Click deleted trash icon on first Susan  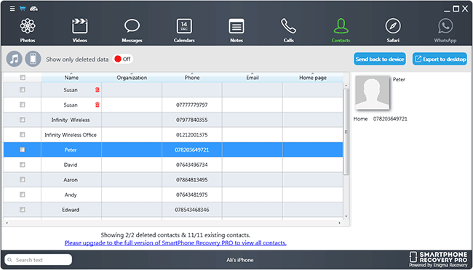pyautogui.click(x=97, y=90)
